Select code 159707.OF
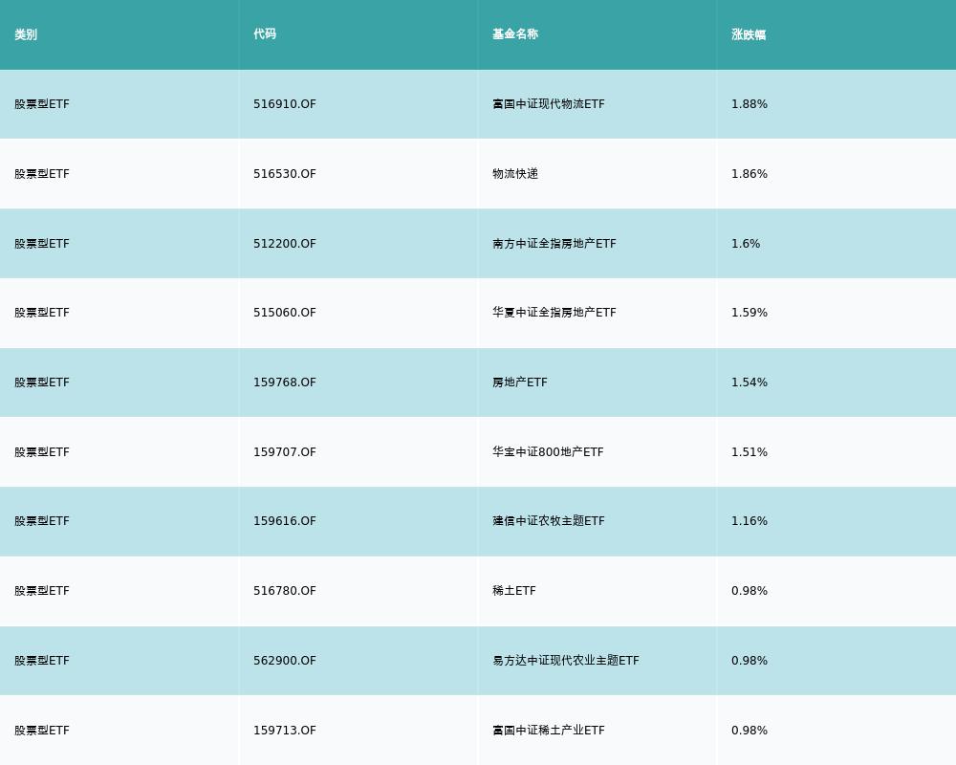The width and height of the screenshot is (956, 765). (285, 452)
